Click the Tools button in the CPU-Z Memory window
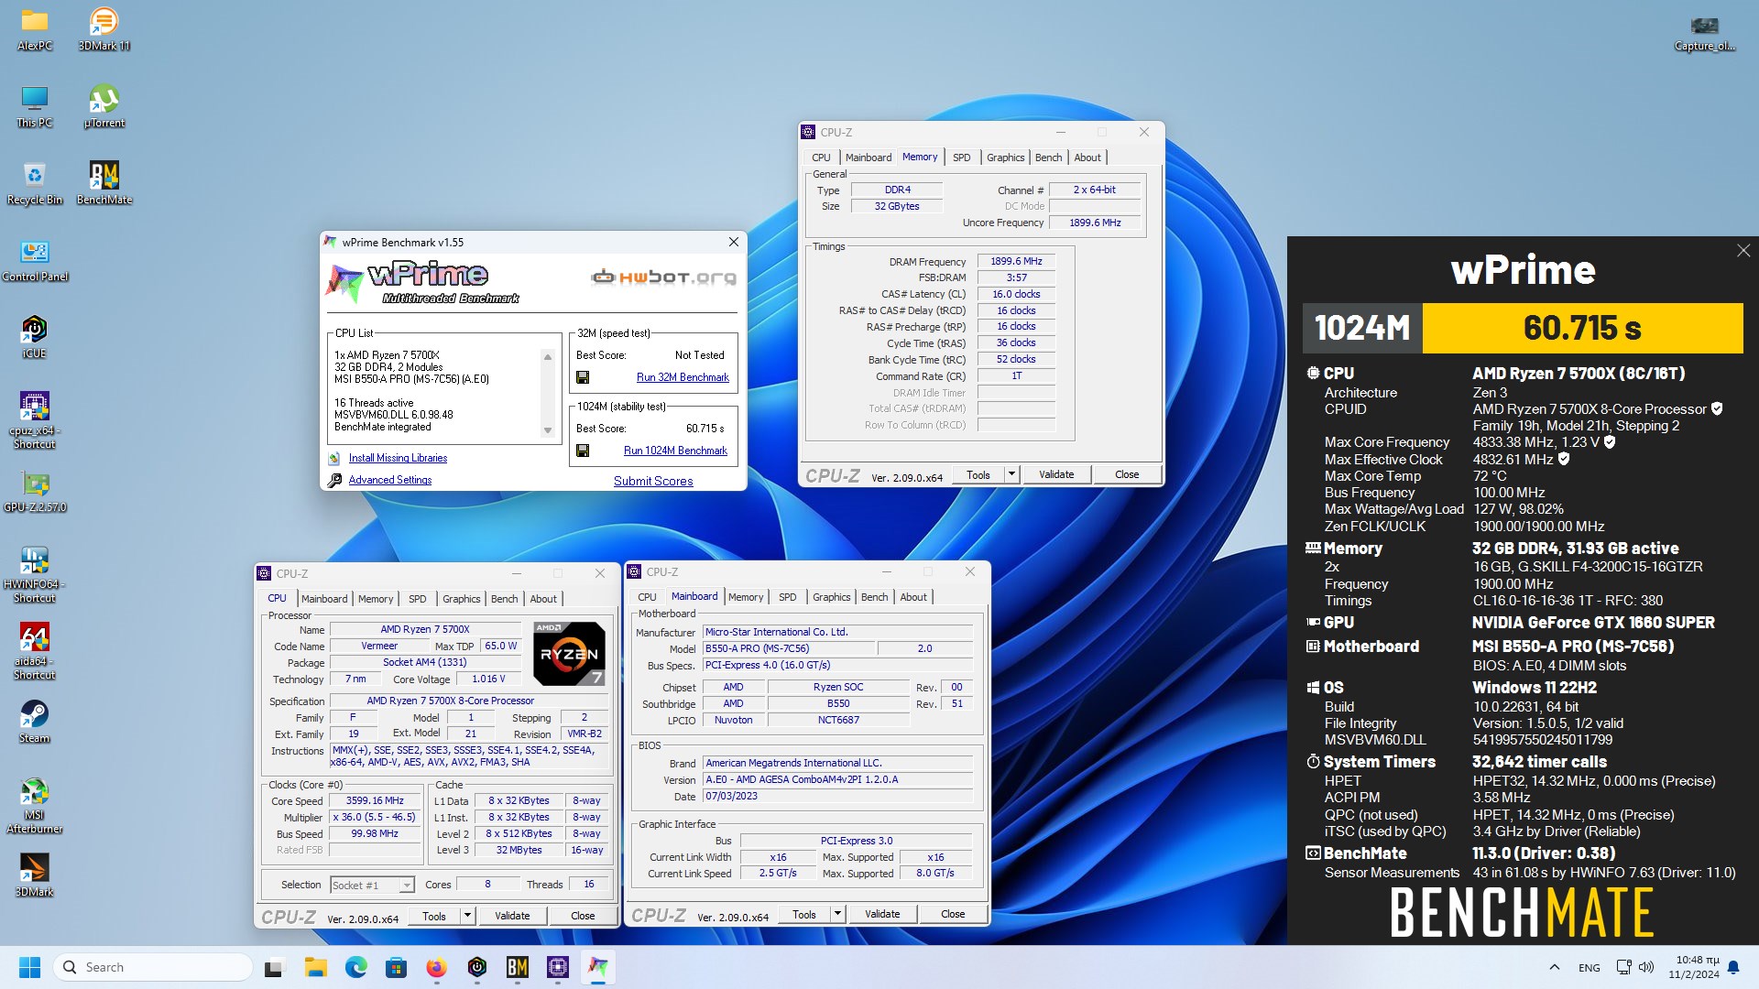Image resolution: width=1759 pixels, height=989 pixels. (978, 474)
